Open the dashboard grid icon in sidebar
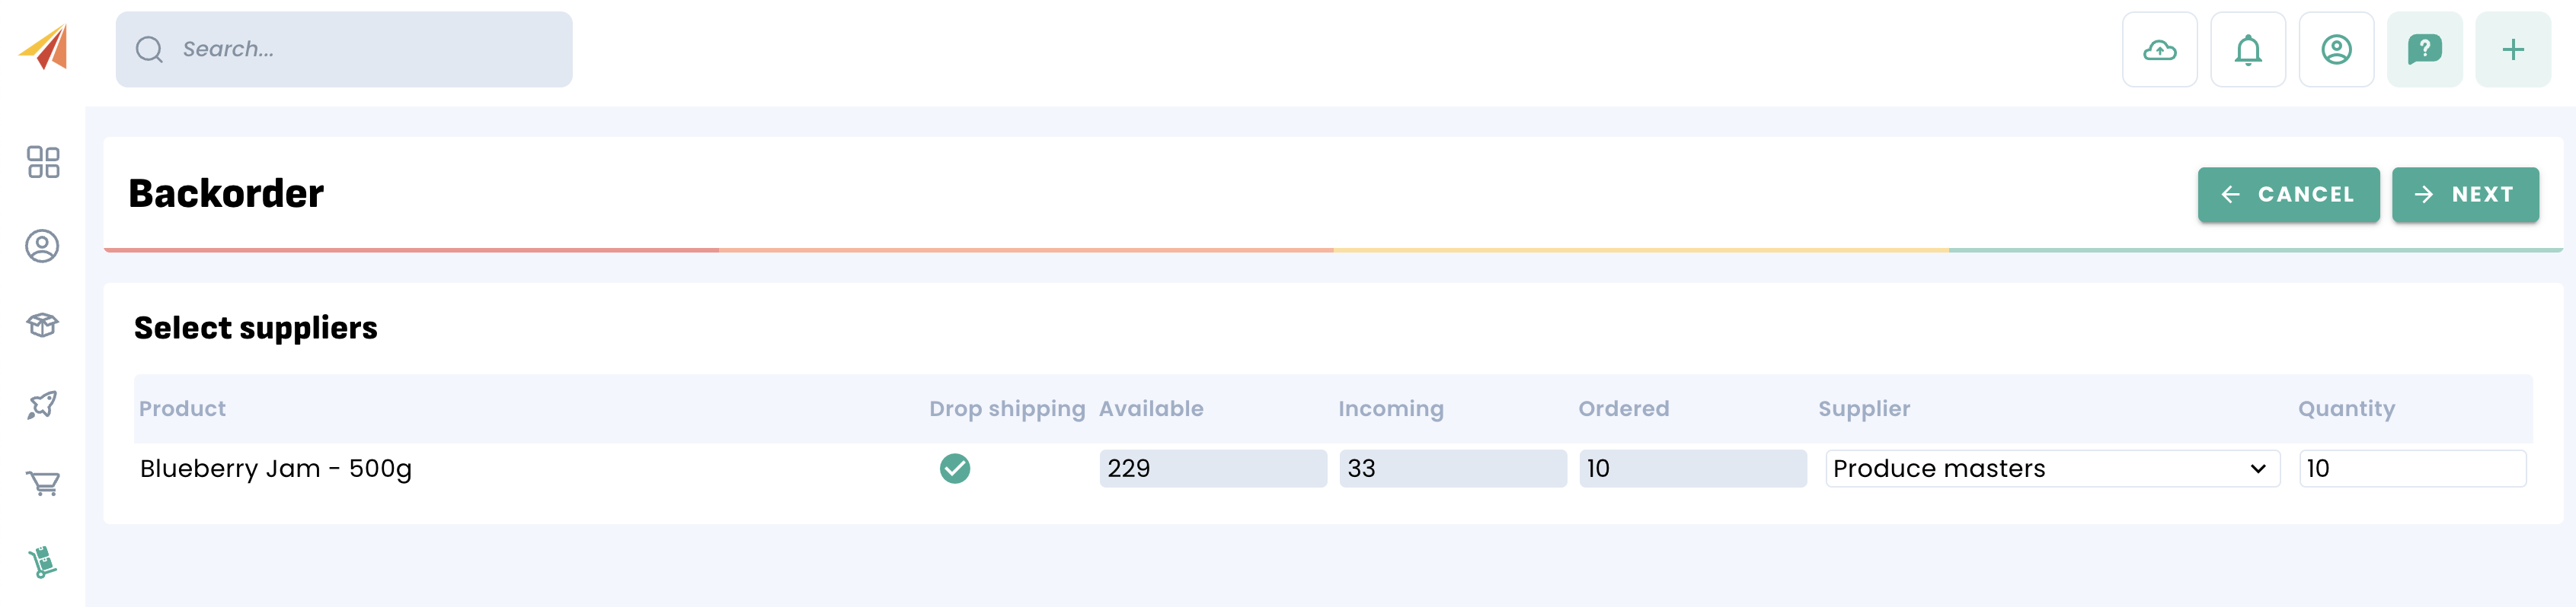The width and height of the screenshot is (2576, 607). click(43, 162)
